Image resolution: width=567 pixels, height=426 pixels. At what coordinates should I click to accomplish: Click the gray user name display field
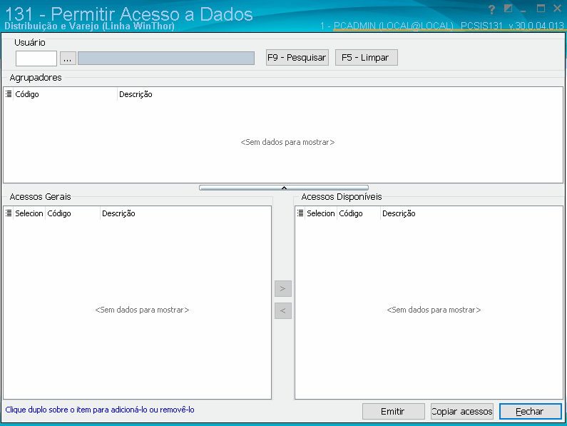(x=166, y=59)
